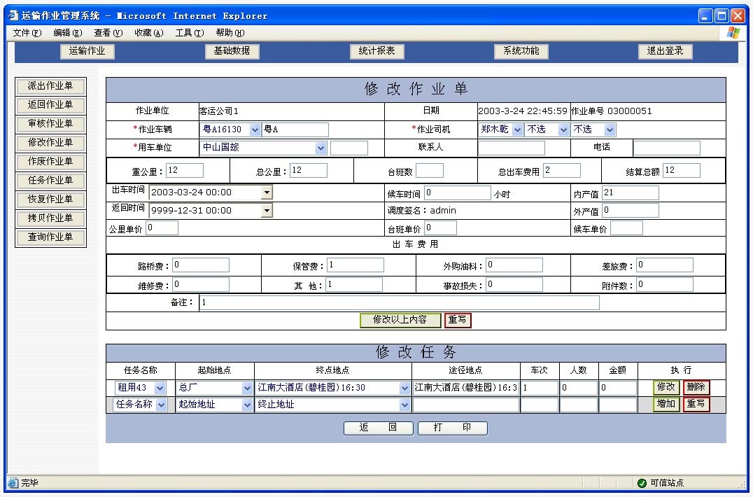Open the 出车时间 date dropdown
Screen dimensions: 753x497
266,192
